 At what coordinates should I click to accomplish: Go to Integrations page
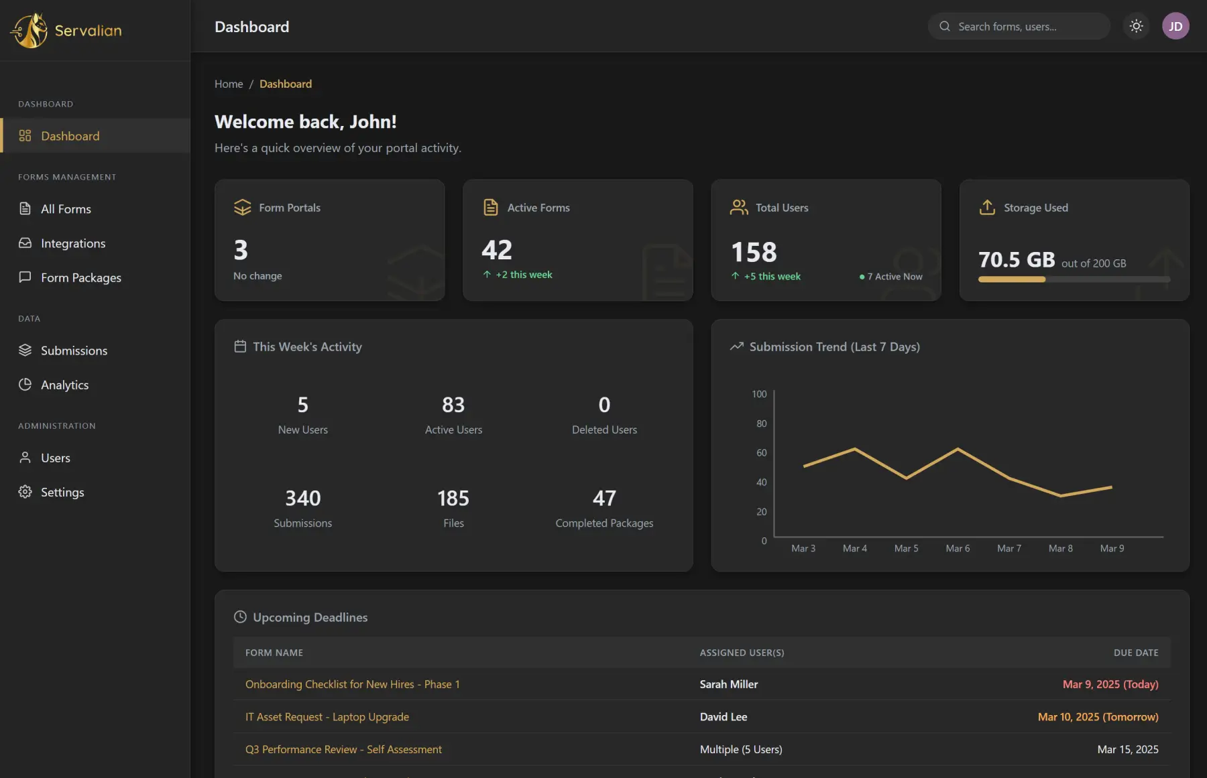(73, 243)
